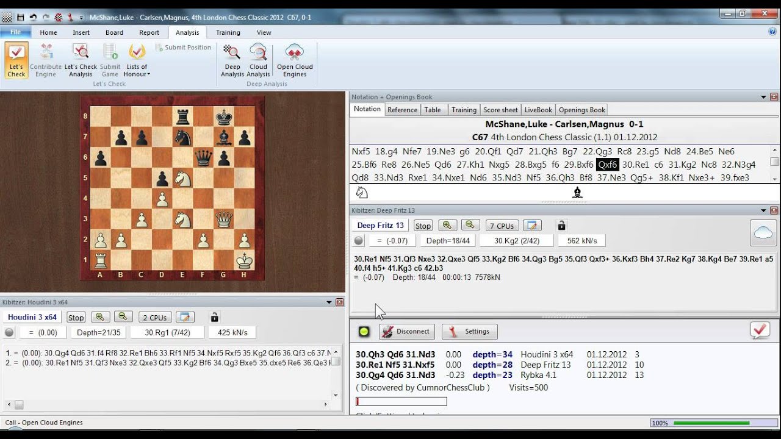This screenshot has width=781, height=439.
Task: Click the red checkmark speech bubble icon
Action: tap(759, 330)
